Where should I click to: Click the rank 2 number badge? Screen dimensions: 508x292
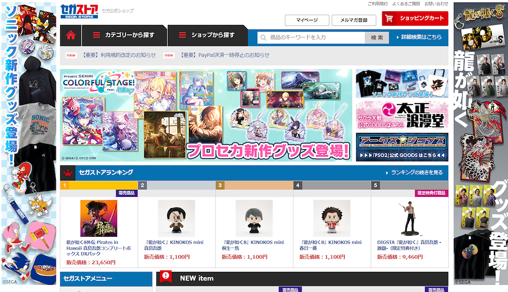(142, 185)
